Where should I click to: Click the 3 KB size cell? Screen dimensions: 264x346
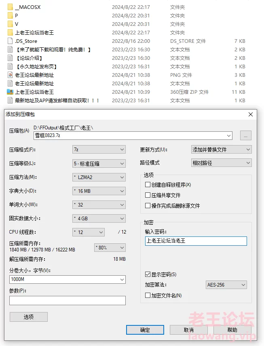click(x=240, y=75)
